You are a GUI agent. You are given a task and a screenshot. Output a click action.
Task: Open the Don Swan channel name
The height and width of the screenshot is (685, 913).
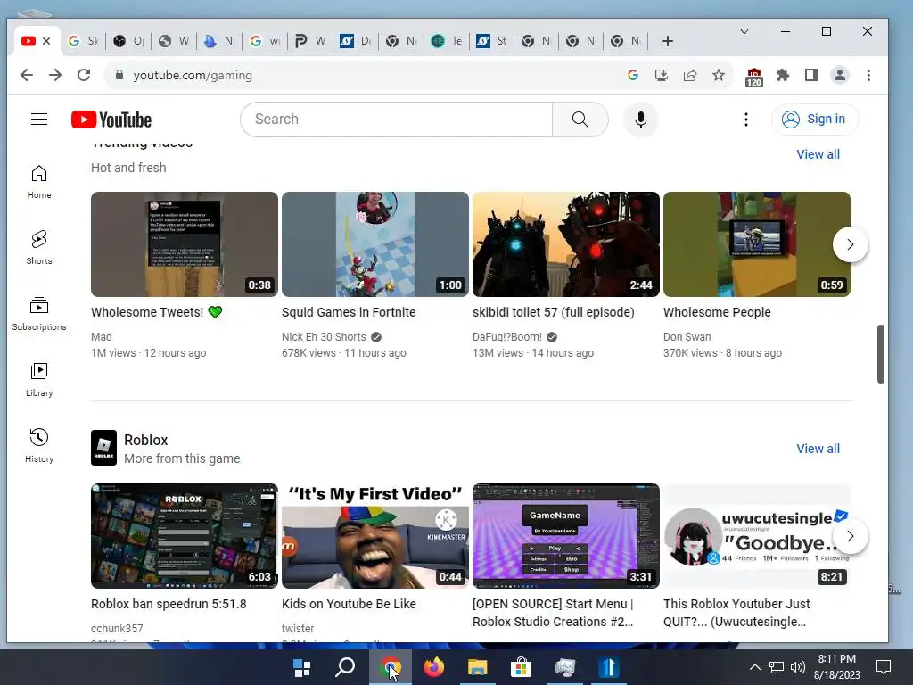pos(687,336)
